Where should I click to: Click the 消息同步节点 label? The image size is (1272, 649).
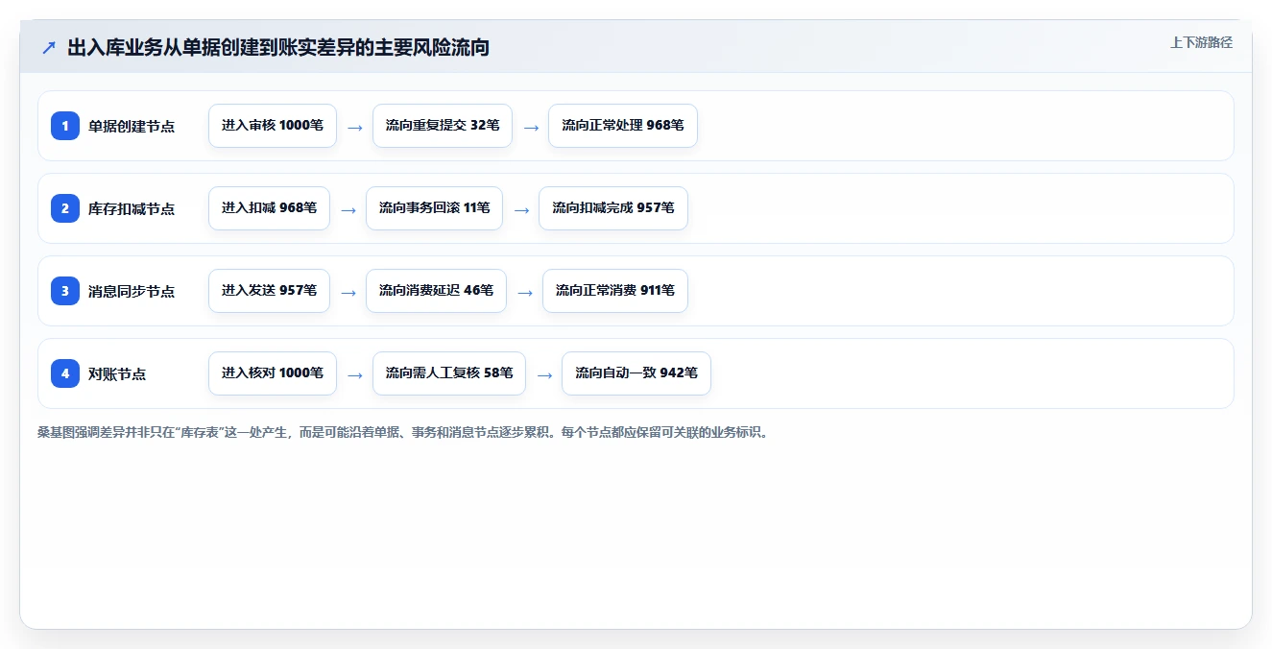(132, 291)
